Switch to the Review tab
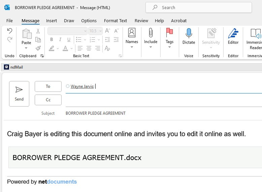 click(x=141, y=21)
